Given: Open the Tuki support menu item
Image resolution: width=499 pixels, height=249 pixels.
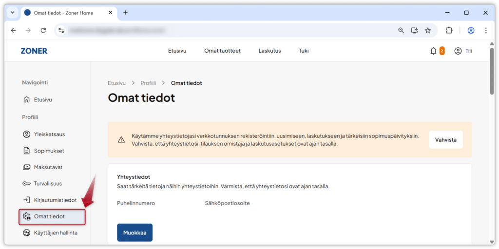Looking at the screenshot, I should coord(304,51).
